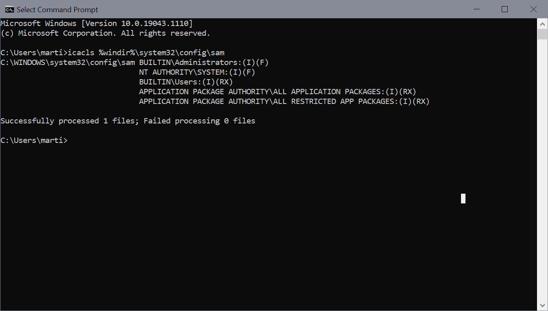Click the blinking text cursor block

[463, 199]
